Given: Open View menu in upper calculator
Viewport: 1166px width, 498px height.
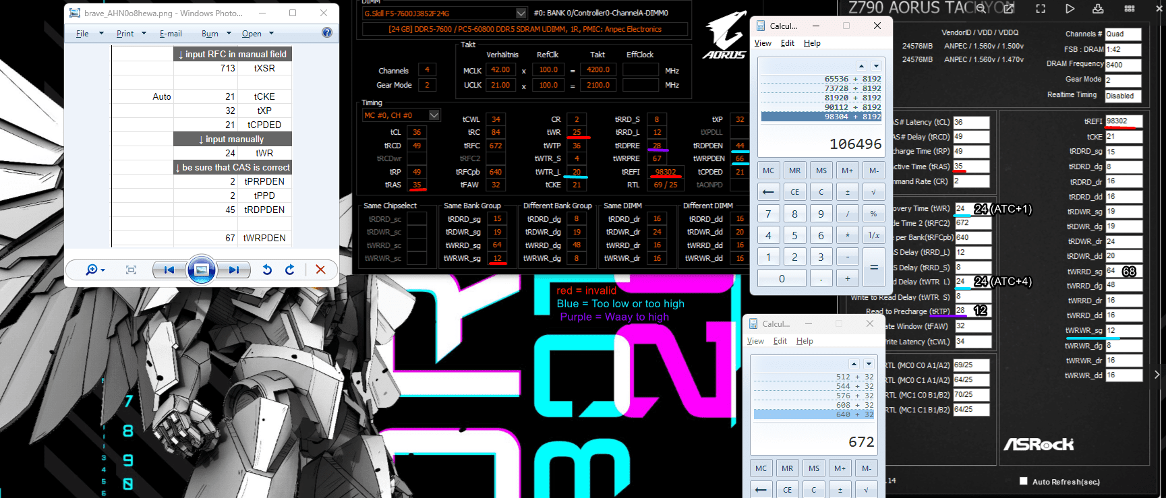Looking at the screenshot, I should (x=763, y=43).
